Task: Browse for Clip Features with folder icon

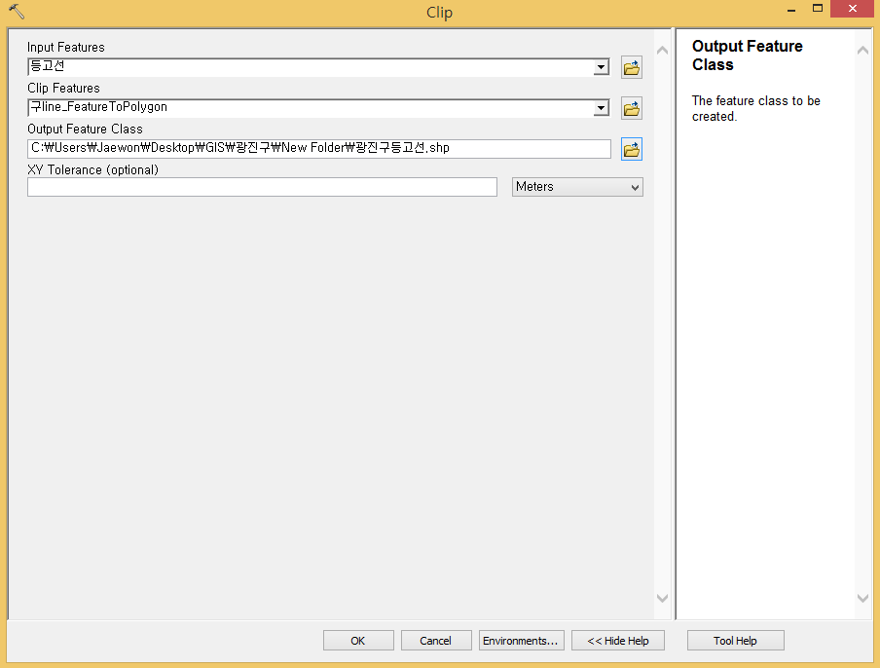Action: pos(632,108)
